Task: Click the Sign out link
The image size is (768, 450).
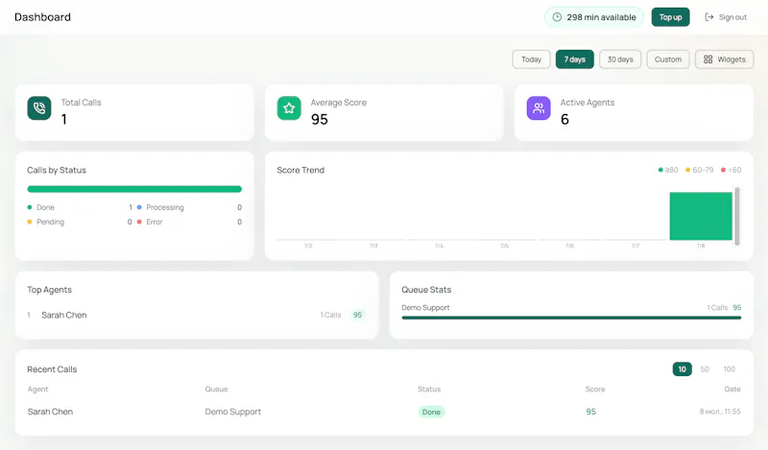Action: coord(726,17)
